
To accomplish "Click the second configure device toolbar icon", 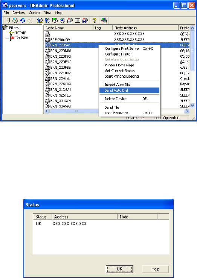I will click(x=47, y=20).
